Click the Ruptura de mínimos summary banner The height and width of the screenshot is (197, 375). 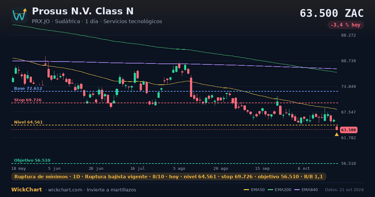(x=169, y=177)
